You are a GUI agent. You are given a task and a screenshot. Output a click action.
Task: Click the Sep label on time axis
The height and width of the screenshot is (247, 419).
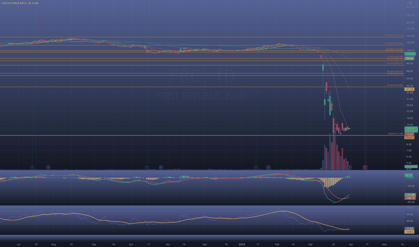click(94, 244)
